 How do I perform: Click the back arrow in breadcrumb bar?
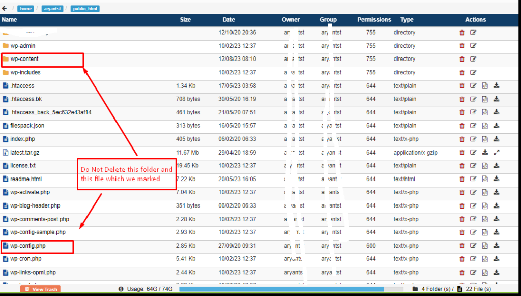[x=5, y=8]
